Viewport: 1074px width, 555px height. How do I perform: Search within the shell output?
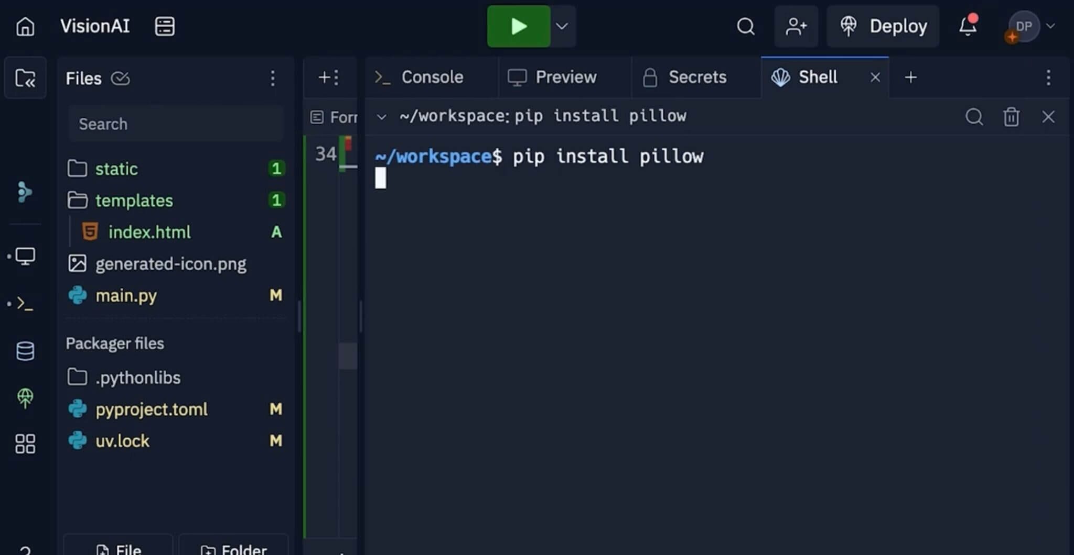pos(974,117)
